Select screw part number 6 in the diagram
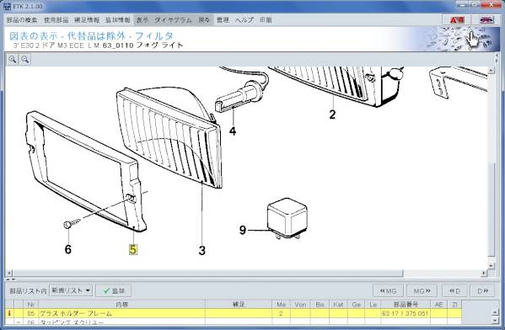Image resolution: width=505 pixels, height=330 pixels. point(68,249)
